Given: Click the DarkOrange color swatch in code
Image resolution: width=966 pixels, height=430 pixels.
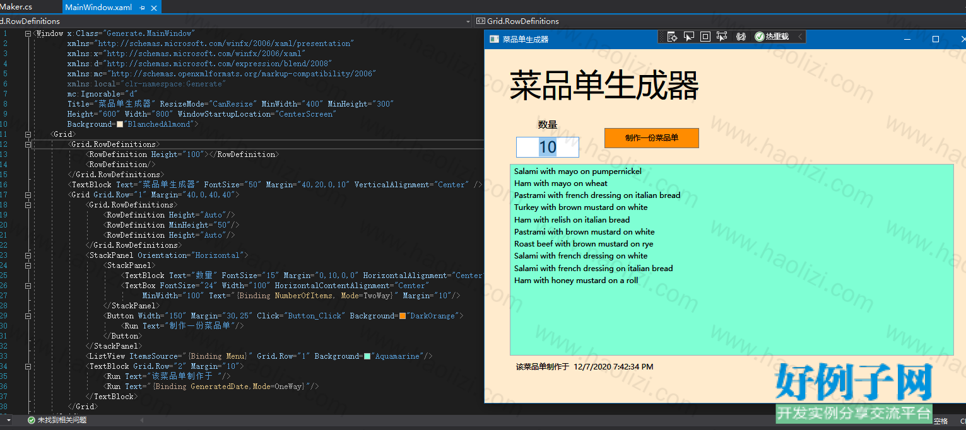Looking at the screenshot, I should tap(403, 316).
